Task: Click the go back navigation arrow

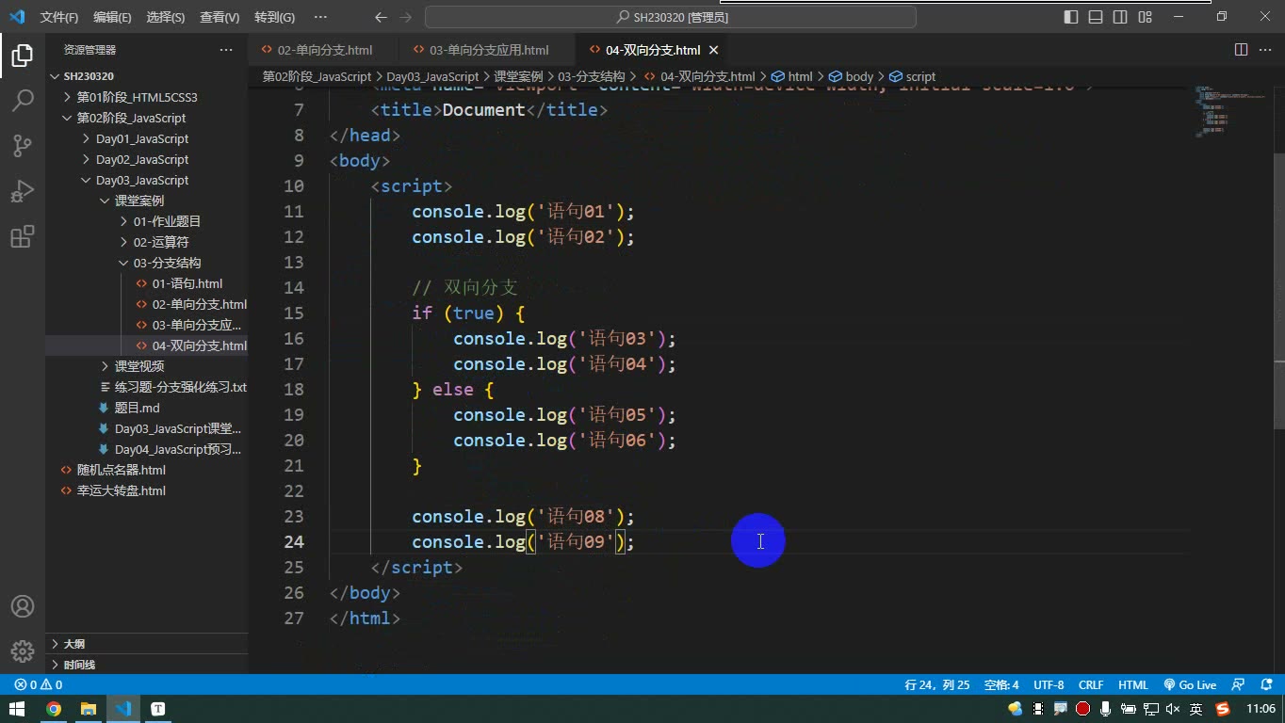Action: click(x=381, y=17)
